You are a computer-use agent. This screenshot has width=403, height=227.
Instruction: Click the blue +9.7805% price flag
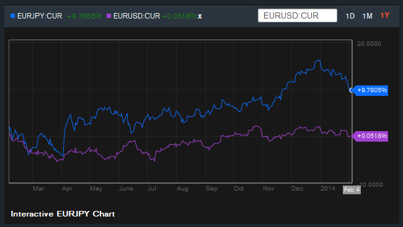(370, 90)
